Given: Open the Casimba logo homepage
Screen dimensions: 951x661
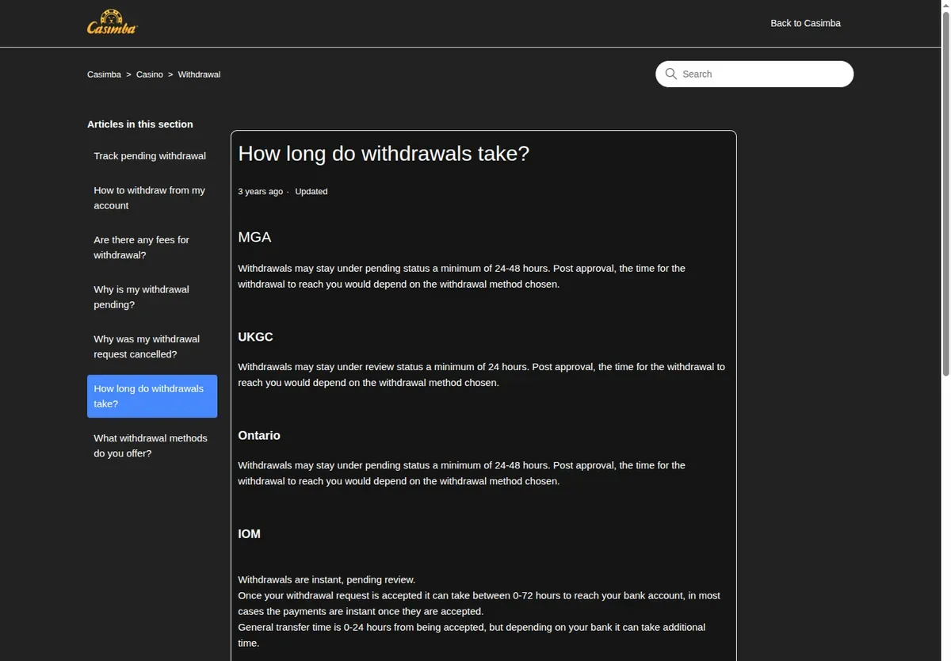Looking at the screenshot, I should (x=112, y=22).
